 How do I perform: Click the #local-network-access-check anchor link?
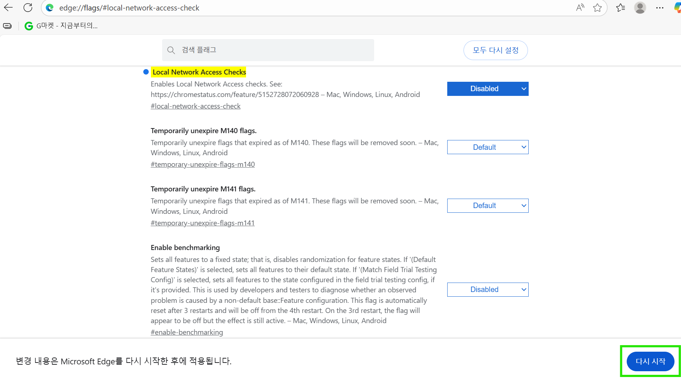tap(195, 106)
